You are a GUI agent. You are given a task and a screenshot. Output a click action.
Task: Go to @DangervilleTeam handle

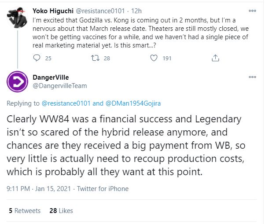tap(59, 86)
